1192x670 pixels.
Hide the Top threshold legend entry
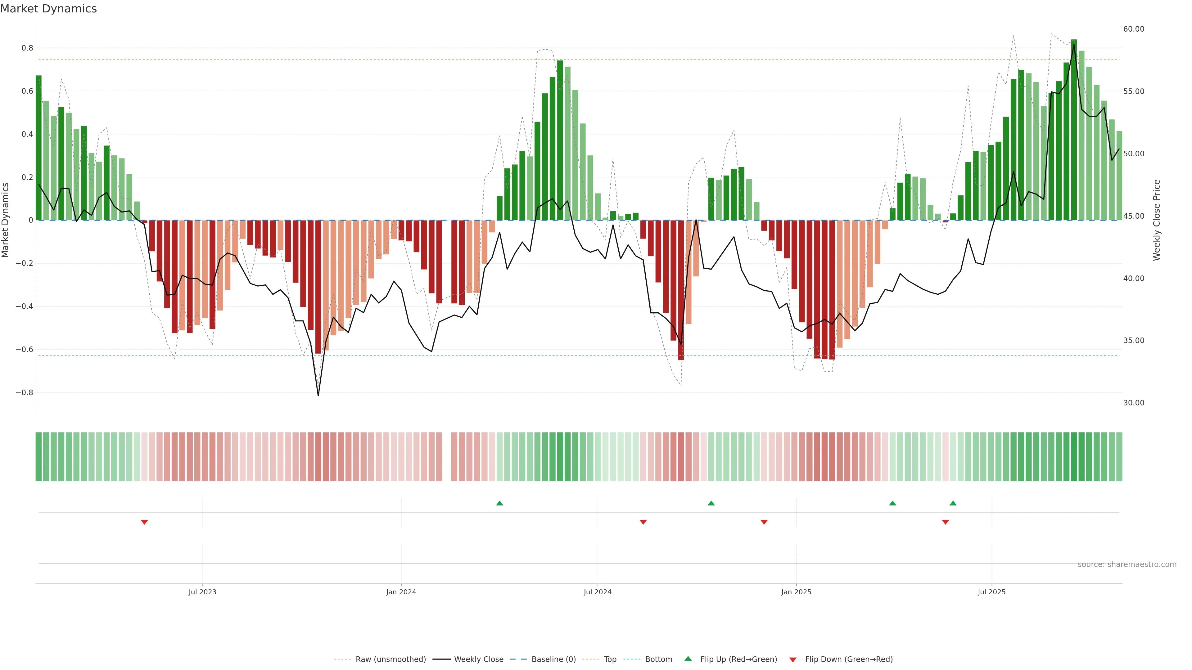610,659
